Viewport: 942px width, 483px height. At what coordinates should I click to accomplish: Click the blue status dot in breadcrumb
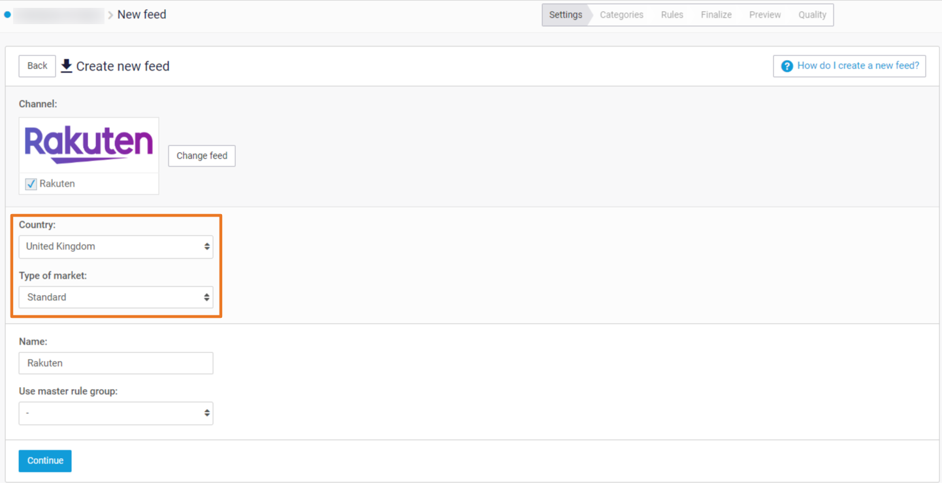pyautogui.click(x=7, y=14)
